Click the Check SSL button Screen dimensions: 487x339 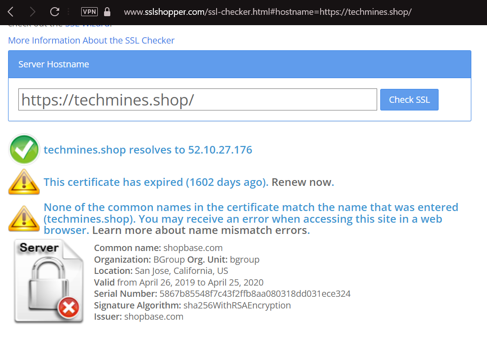click(x=409, y=100)
